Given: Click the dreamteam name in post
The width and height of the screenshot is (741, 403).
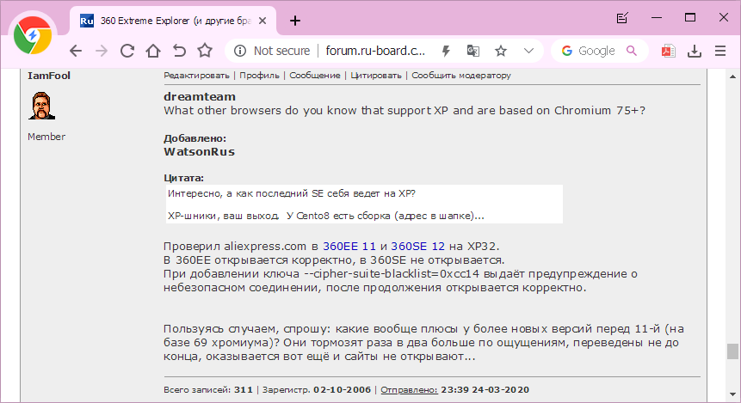Looking at the screenshot, I should [200, 97].
